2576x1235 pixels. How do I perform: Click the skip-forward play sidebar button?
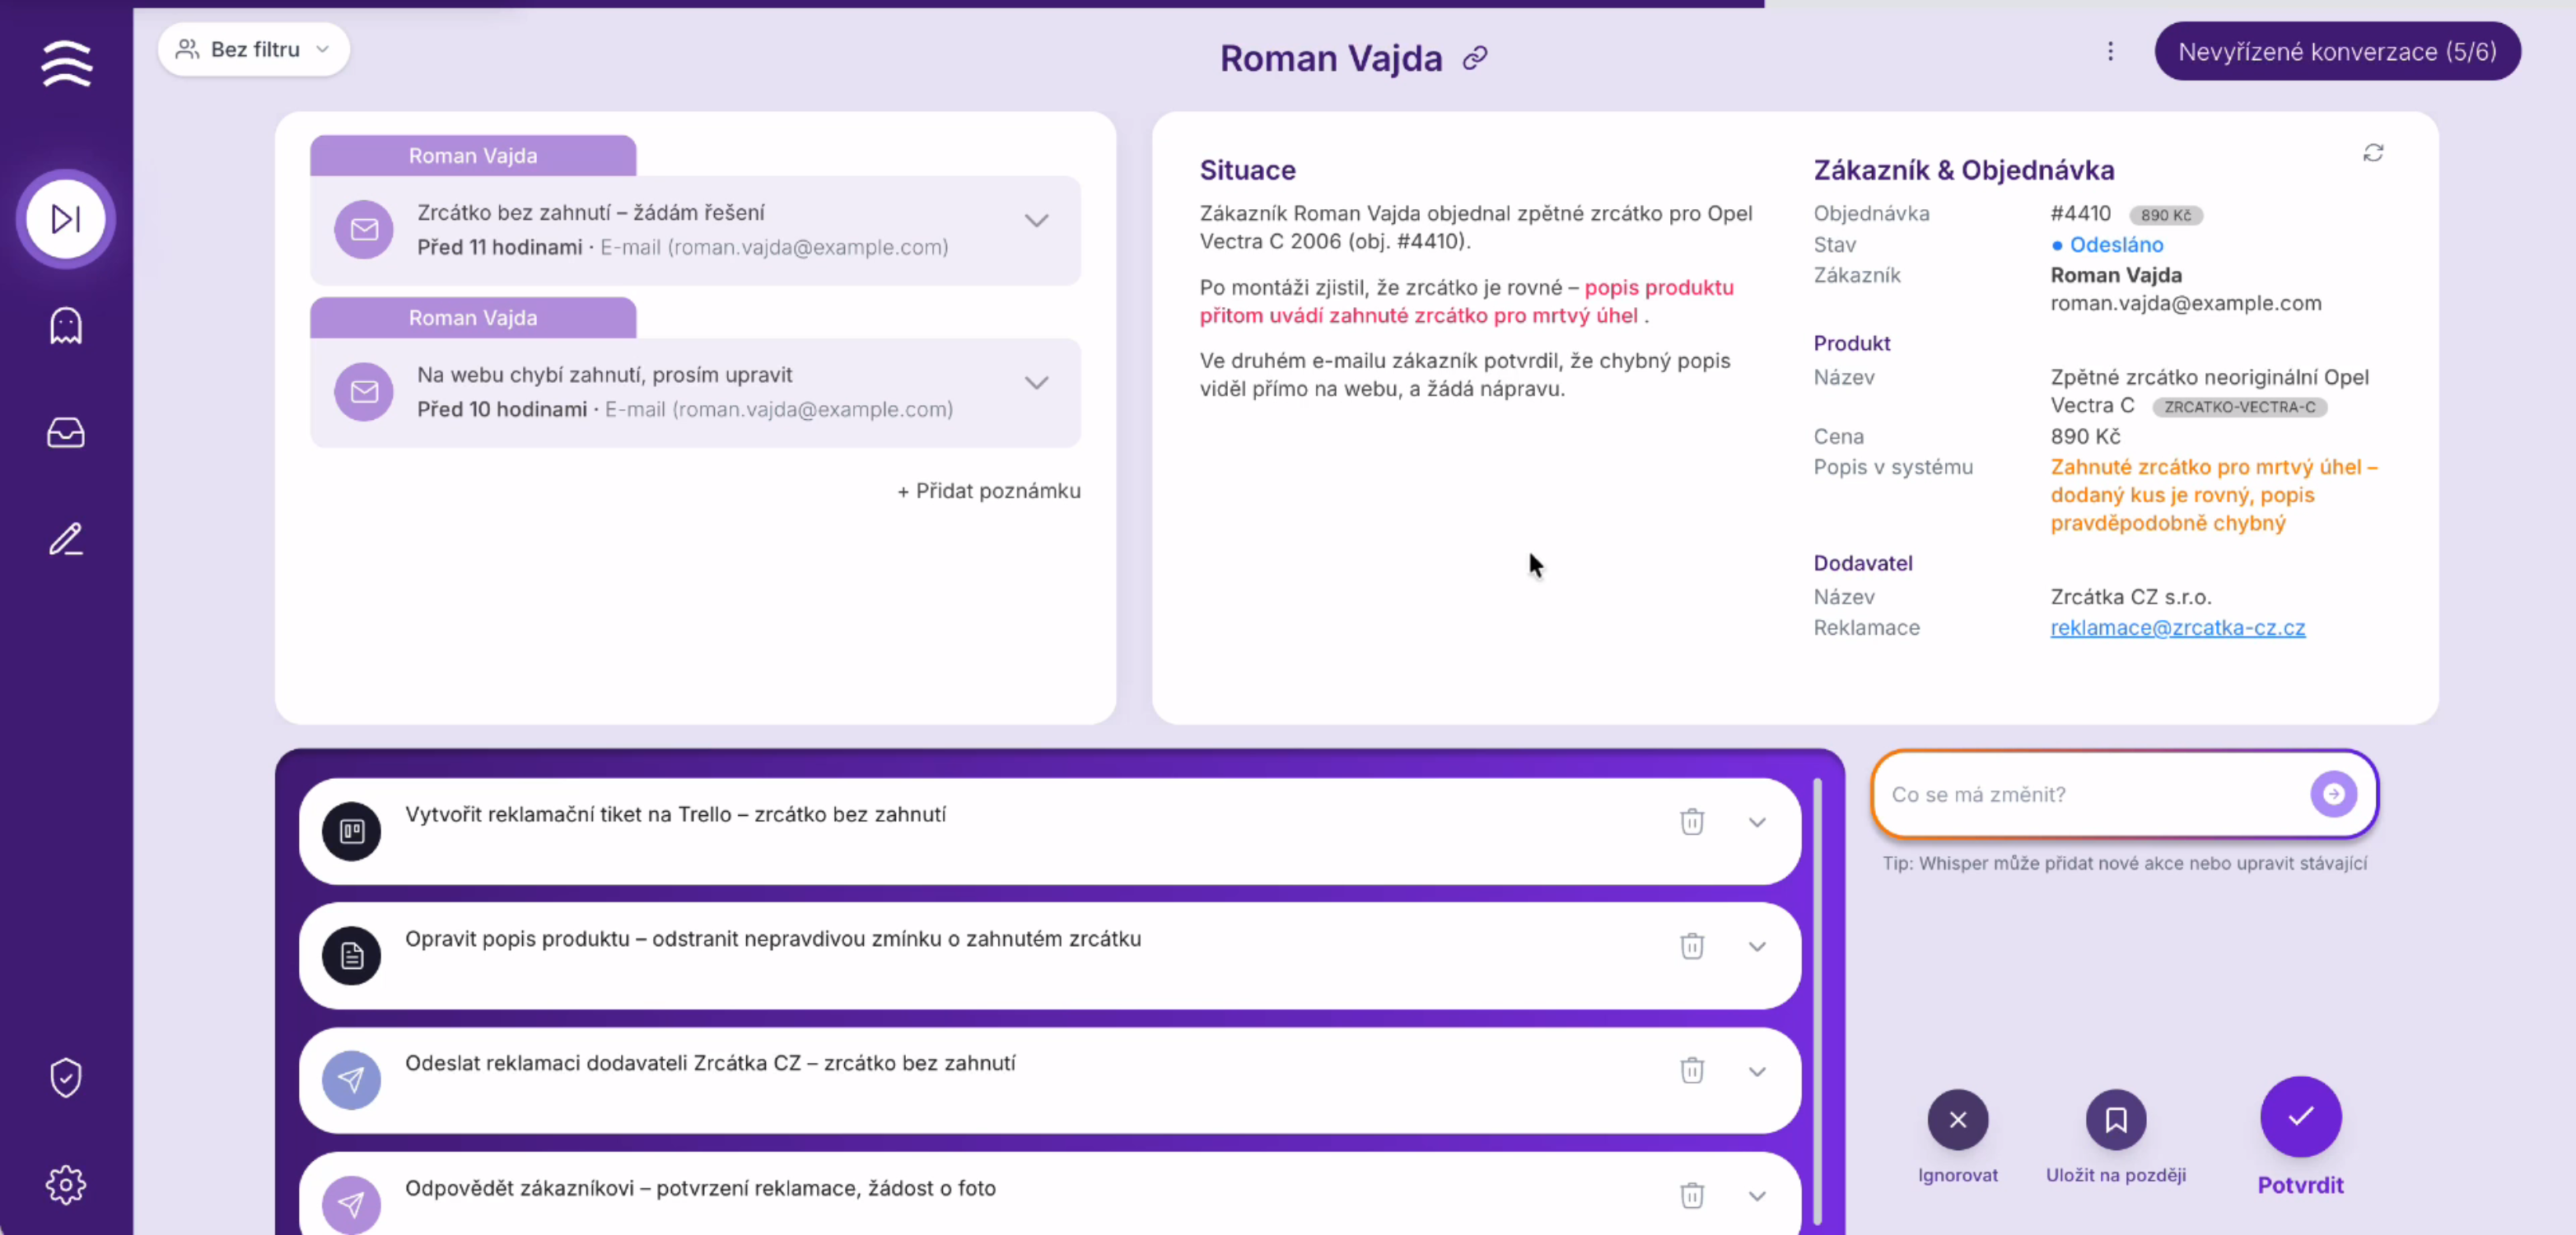(x=66, y=219)
